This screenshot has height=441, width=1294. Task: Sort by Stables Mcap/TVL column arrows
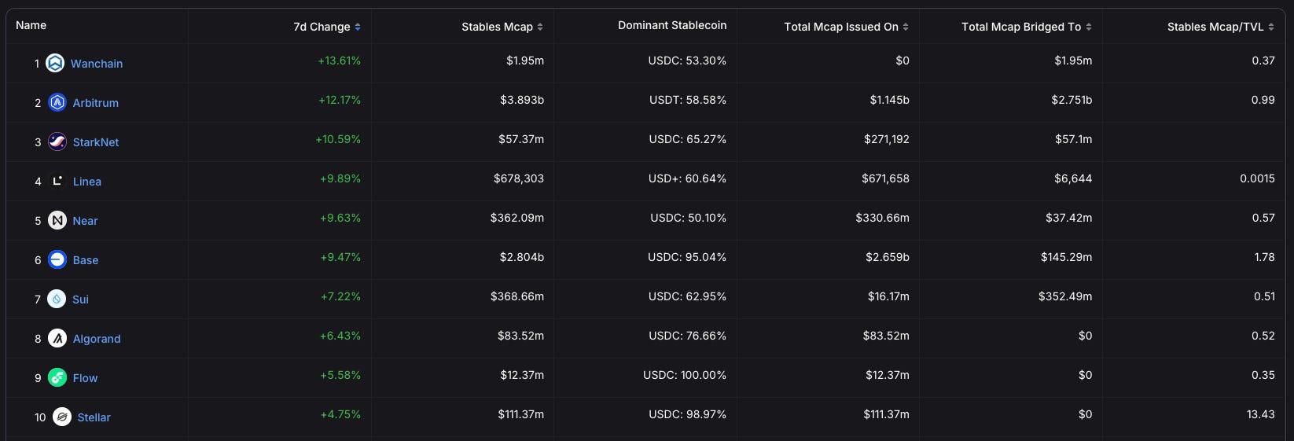click(1271, 27)
